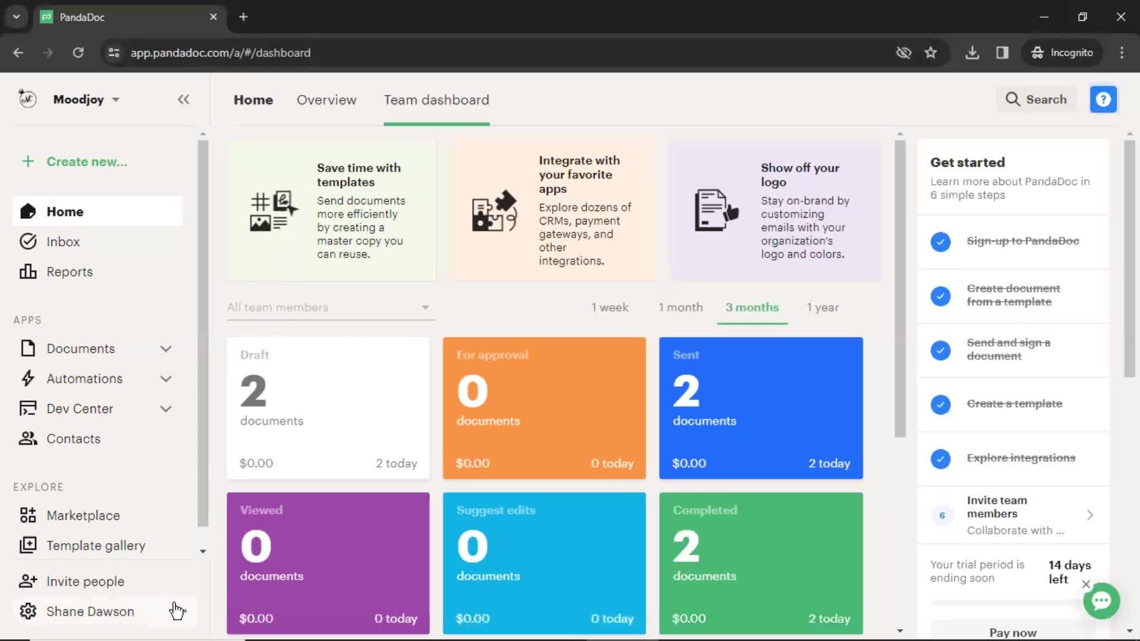Click the Contacts icon
Image resolution: width=1140 pixels, height=641 pixels.
tap(27, 438)
